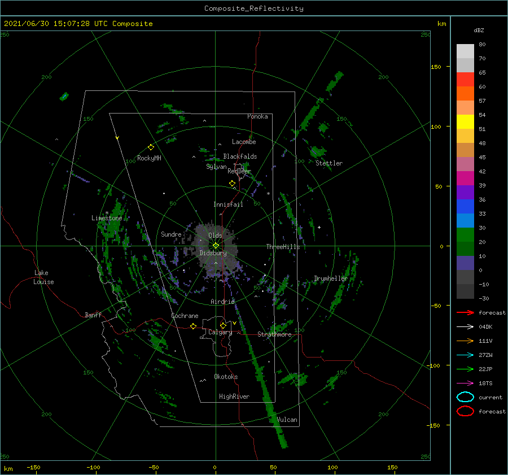Click the red forecast ellipse icon
508x475 pixels.
(465, 411)
